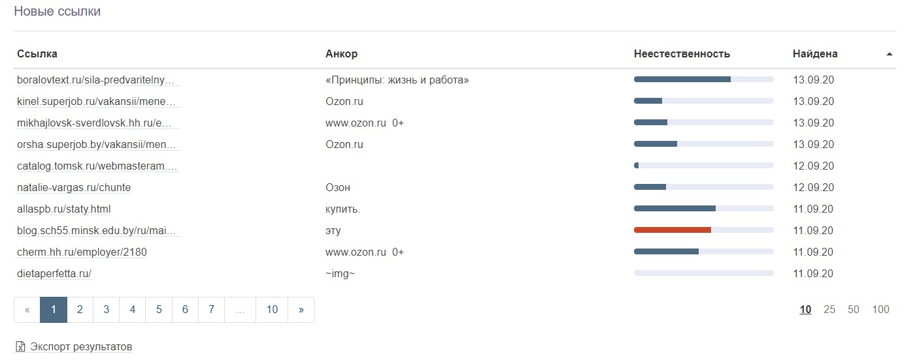The image size is (917, 362).
Task: Click the red unnaturalness bar for blog.sch55.minsk.edu.by
Action: tap(673, 230)
